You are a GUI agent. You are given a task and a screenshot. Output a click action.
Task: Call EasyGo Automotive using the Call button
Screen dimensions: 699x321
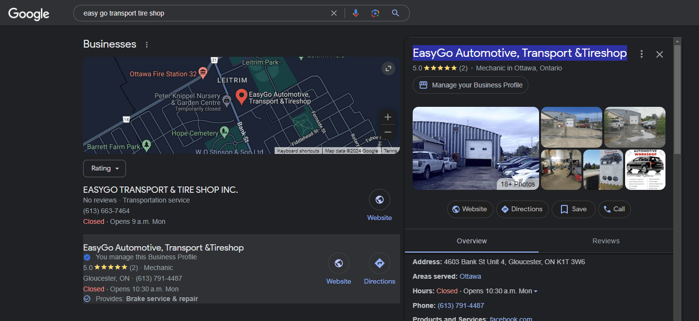(614, 209)
